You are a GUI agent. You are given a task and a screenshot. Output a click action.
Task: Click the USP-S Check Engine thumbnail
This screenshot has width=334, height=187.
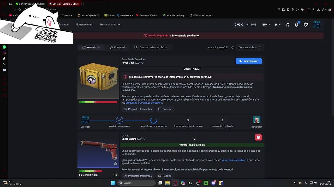[x=98, y=150]
